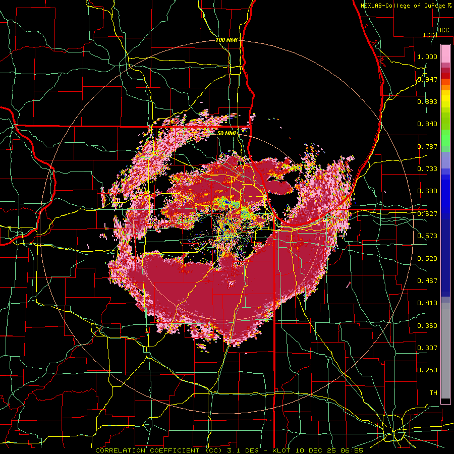Select the 10 DEC 25 date text
This screenshot has height=454, width=454.
[316, 450]
